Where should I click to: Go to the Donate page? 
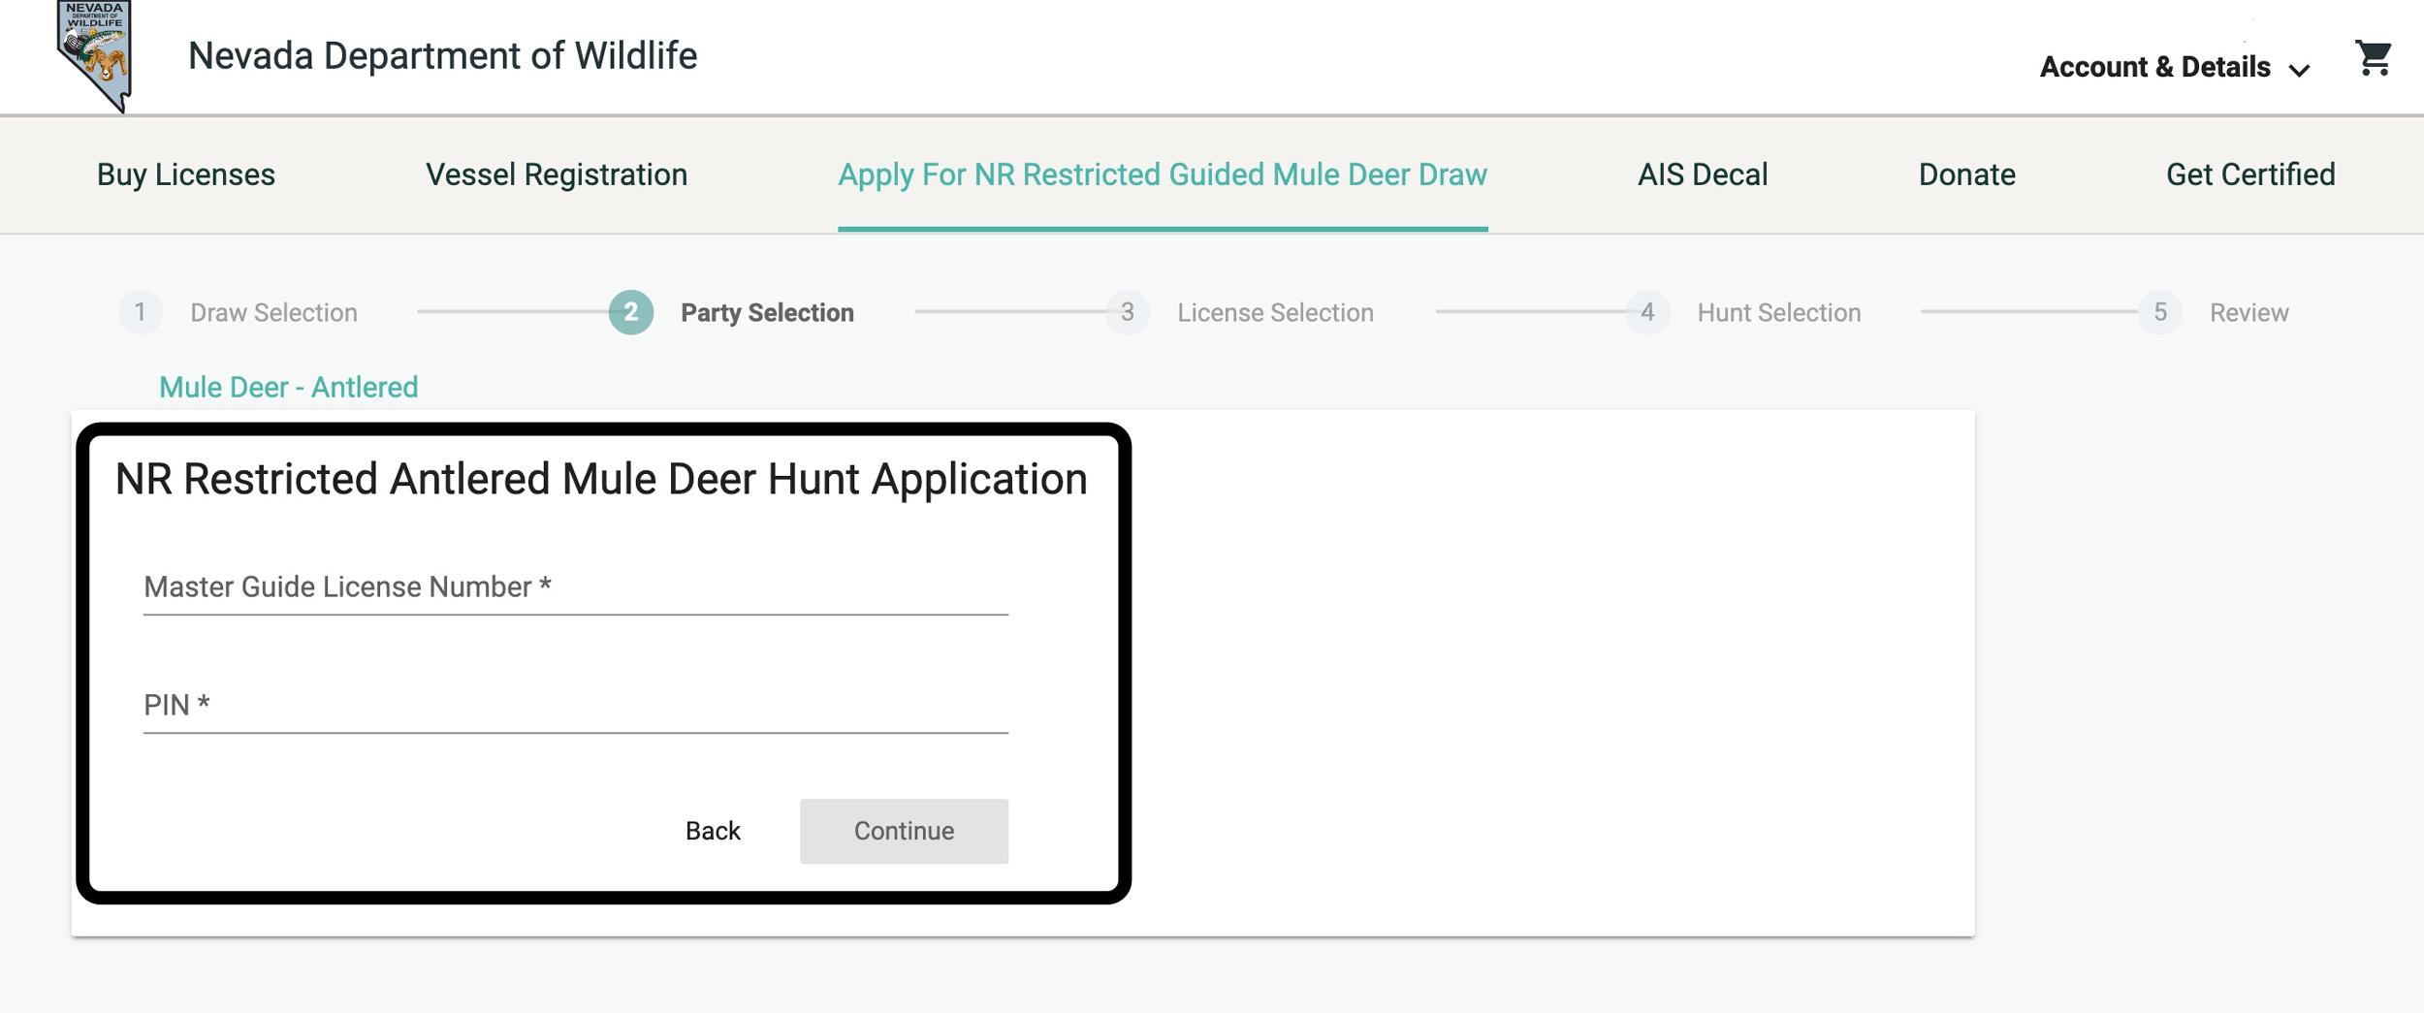pyautogui.click(x=1966, y=175)
